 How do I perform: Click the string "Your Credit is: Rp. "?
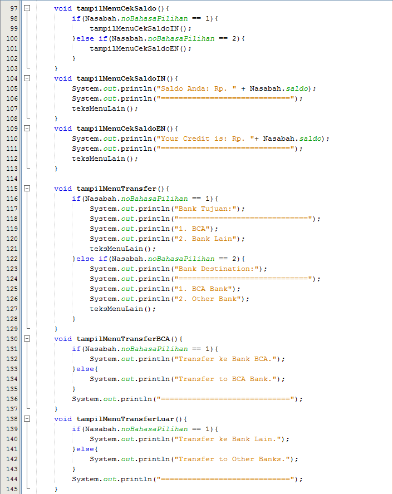[x=205, y=139]
